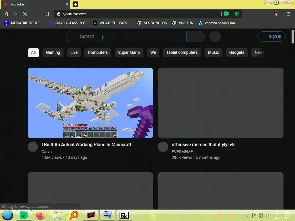Open 7-Zip from the taskbar
This screenshot has width=295, height=221.
coord(124,215)
